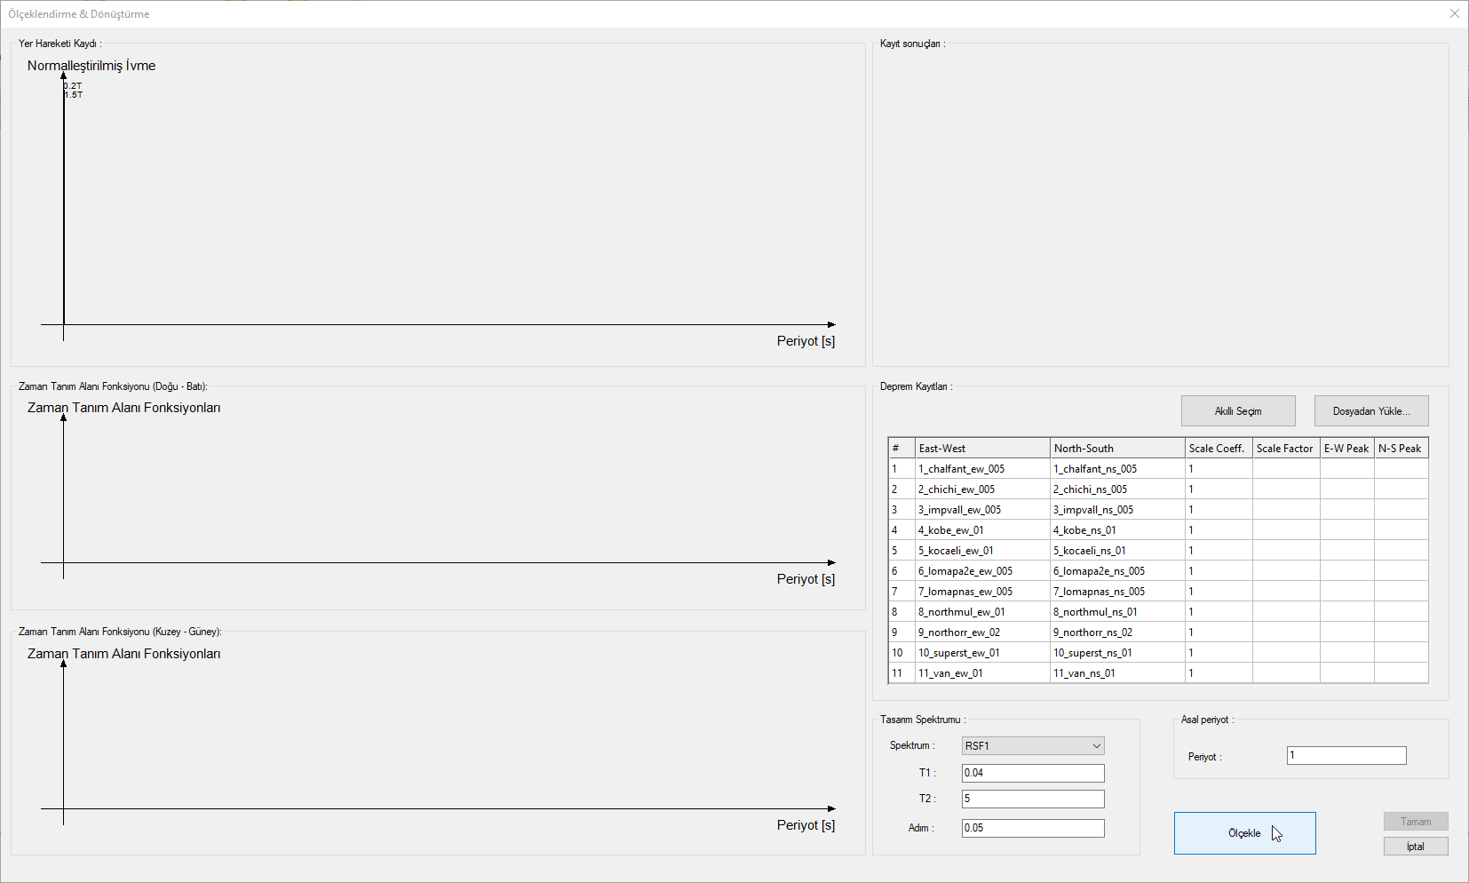Select the 8_northmul_ew_01 record
Viewport: 1469px width, 883px height.
pos(981,612)
